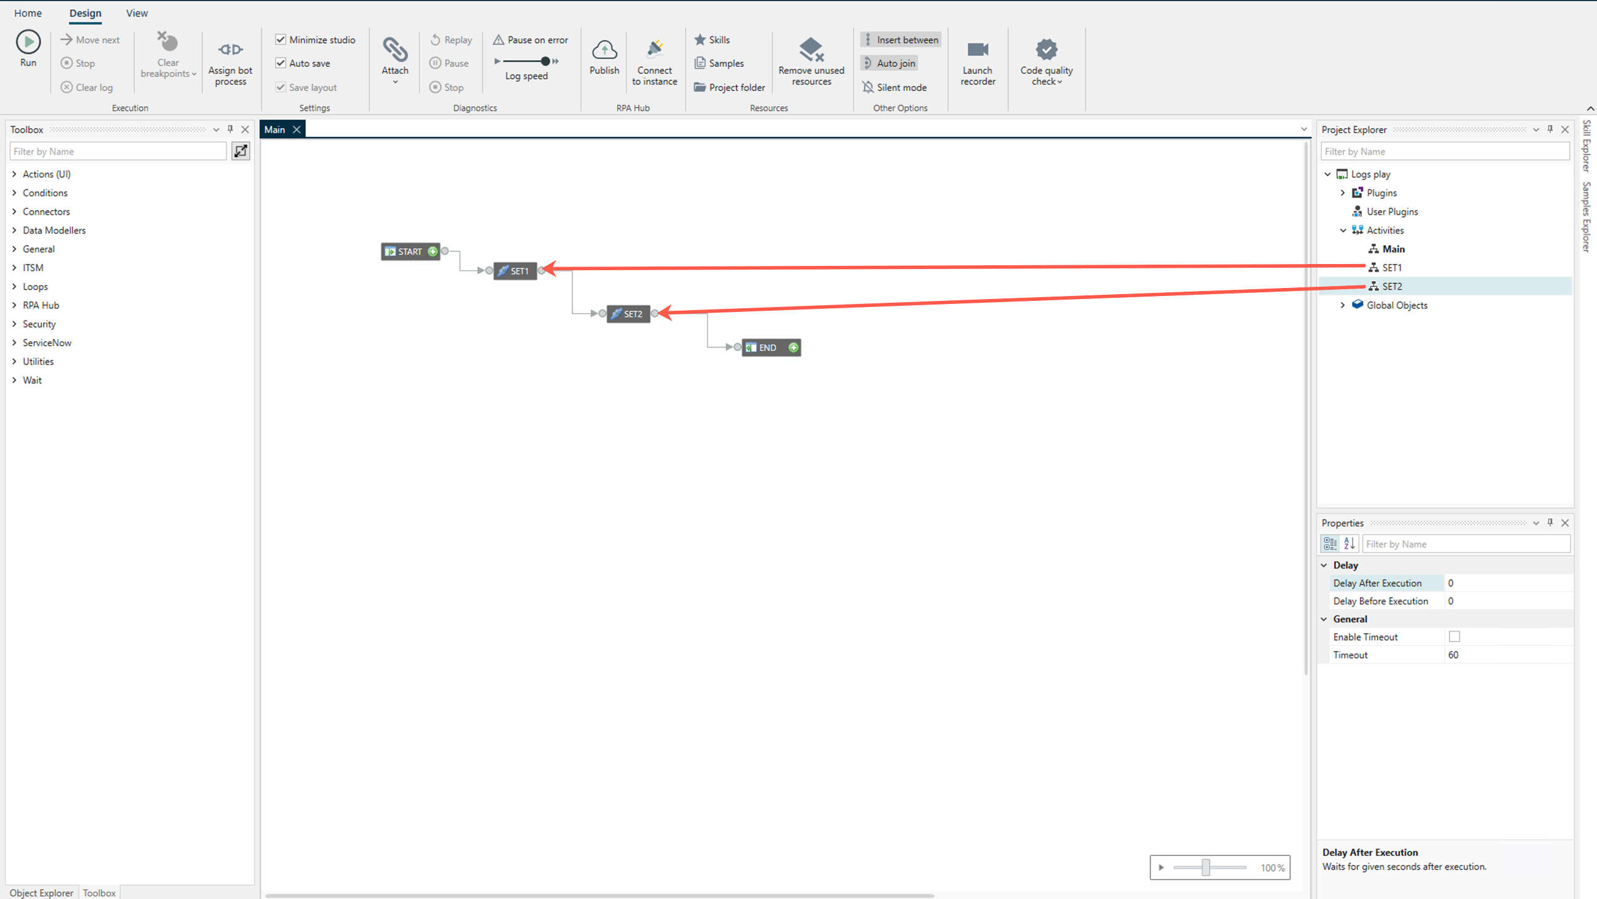Open Samples in Resources

[x=719, y=63]
